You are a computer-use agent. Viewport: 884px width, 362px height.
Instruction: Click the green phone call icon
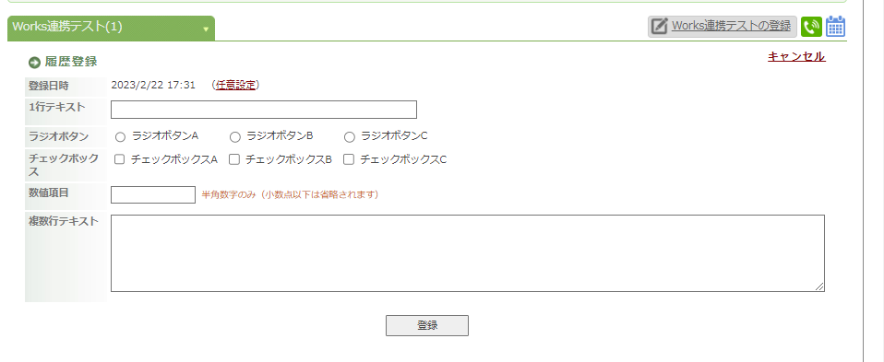pyautogui.click(x=811, y=27)
